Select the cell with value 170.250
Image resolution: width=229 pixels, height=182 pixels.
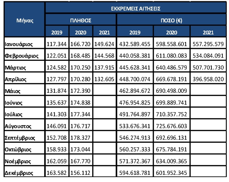80,68
